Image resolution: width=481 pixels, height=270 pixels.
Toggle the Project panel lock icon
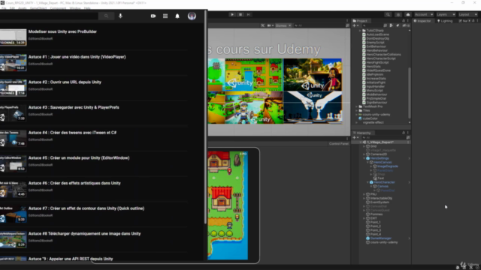(x=404, y=21)
